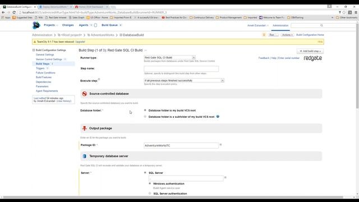Open the Execute step dropdown
The image size is (359, 202).
[x=184, y=80]
